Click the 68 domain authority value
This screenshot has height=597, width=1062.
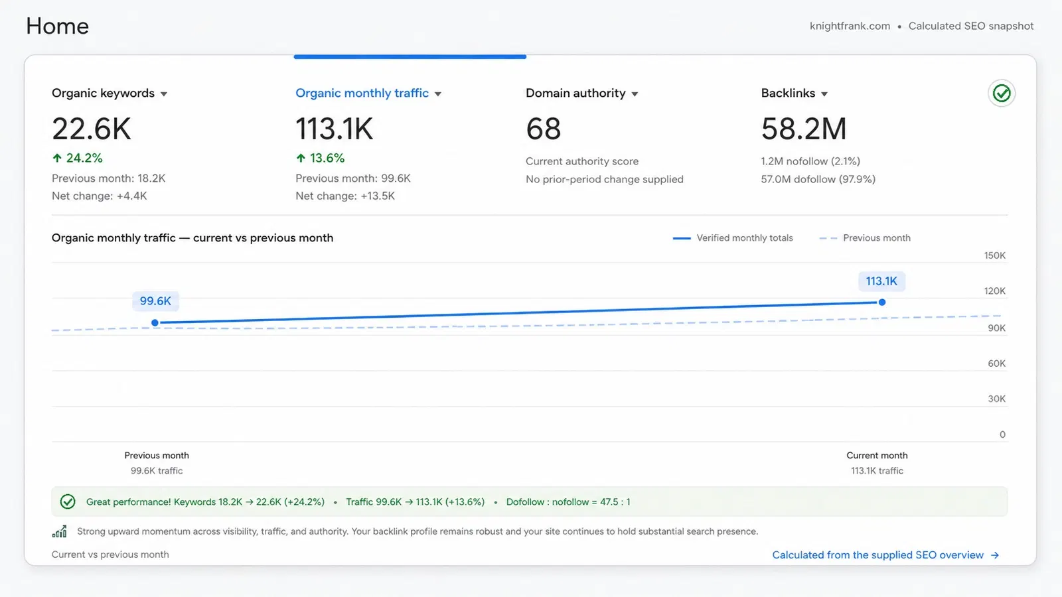pos(544,129)
